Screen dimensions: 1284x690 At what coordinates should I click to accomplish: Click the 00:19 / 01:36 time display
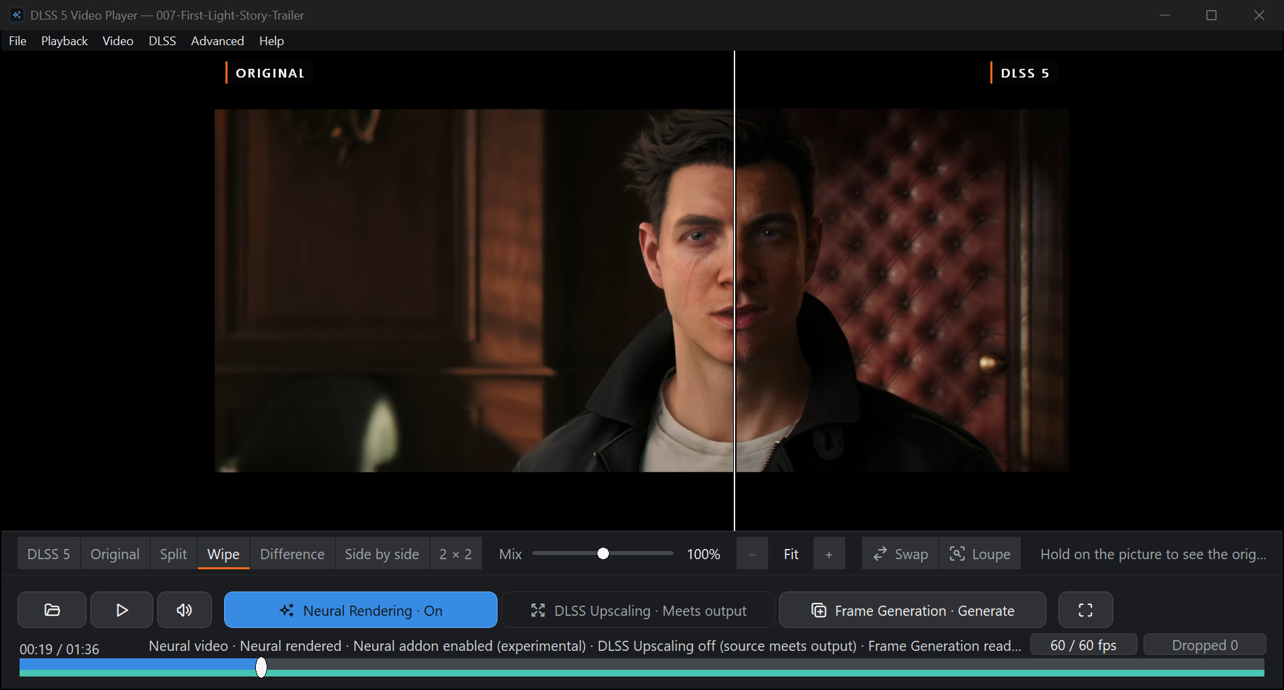pyautogui.click(x=59, y=649)
